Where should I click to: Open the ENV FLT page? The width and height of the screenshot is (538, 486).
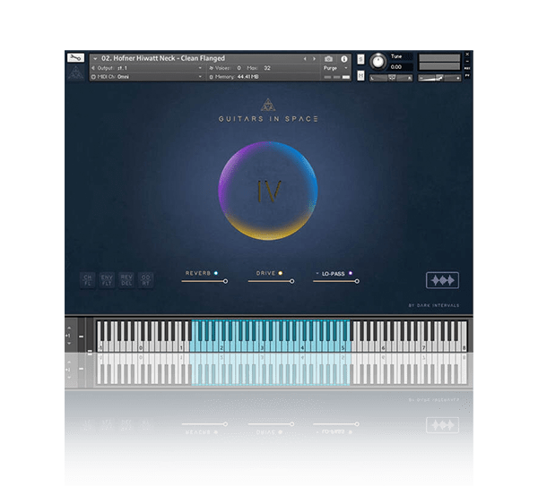(107, 280)
